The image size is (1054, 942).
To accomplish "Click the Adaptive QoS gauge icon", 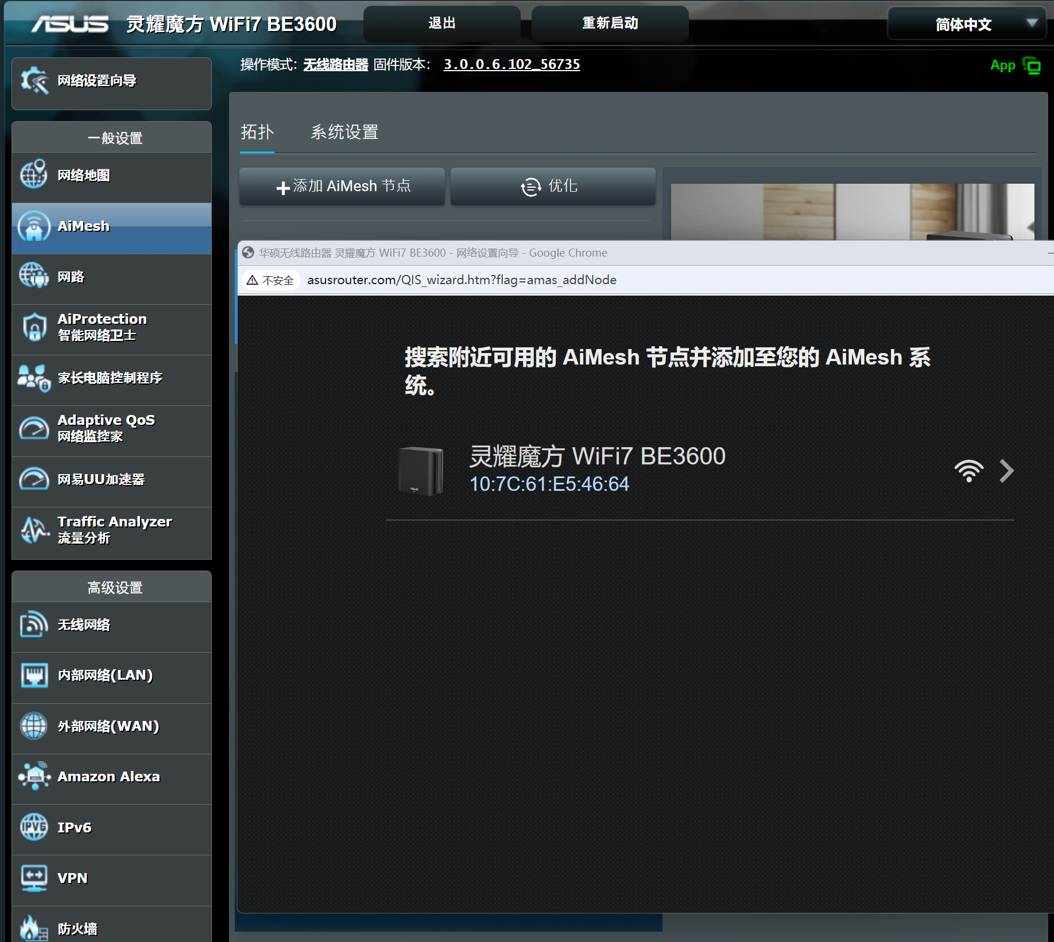I will pos(34,428).
